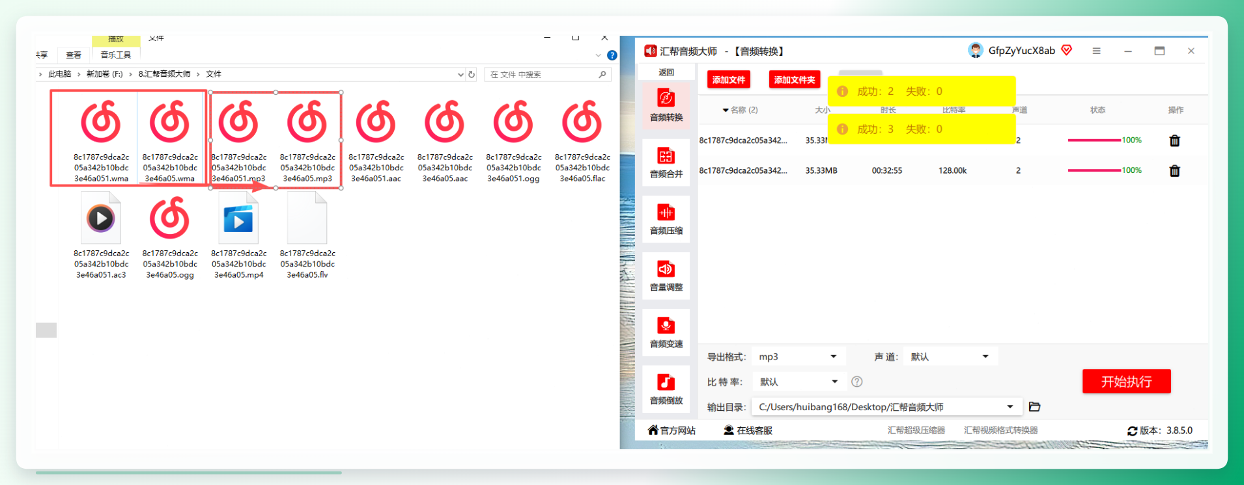Select the file ending in 3e46a05.aac

445,140
